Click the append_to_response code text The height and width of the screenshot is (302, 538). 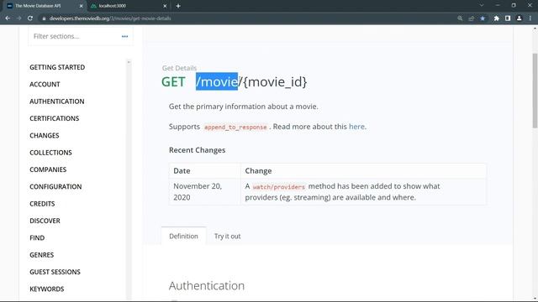[x=235, y=127]
